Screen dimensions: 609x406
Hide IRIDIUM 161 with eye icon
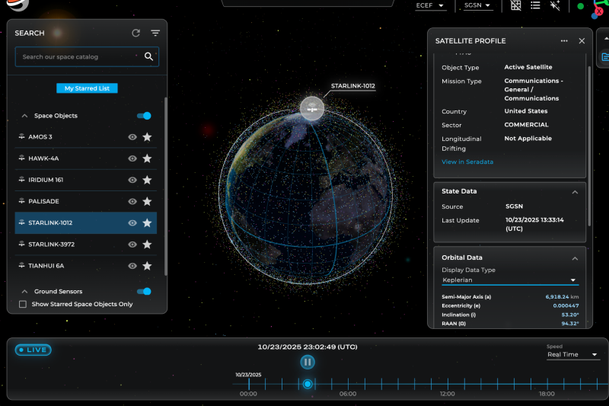pyautogui.click(x=132, y=180)
